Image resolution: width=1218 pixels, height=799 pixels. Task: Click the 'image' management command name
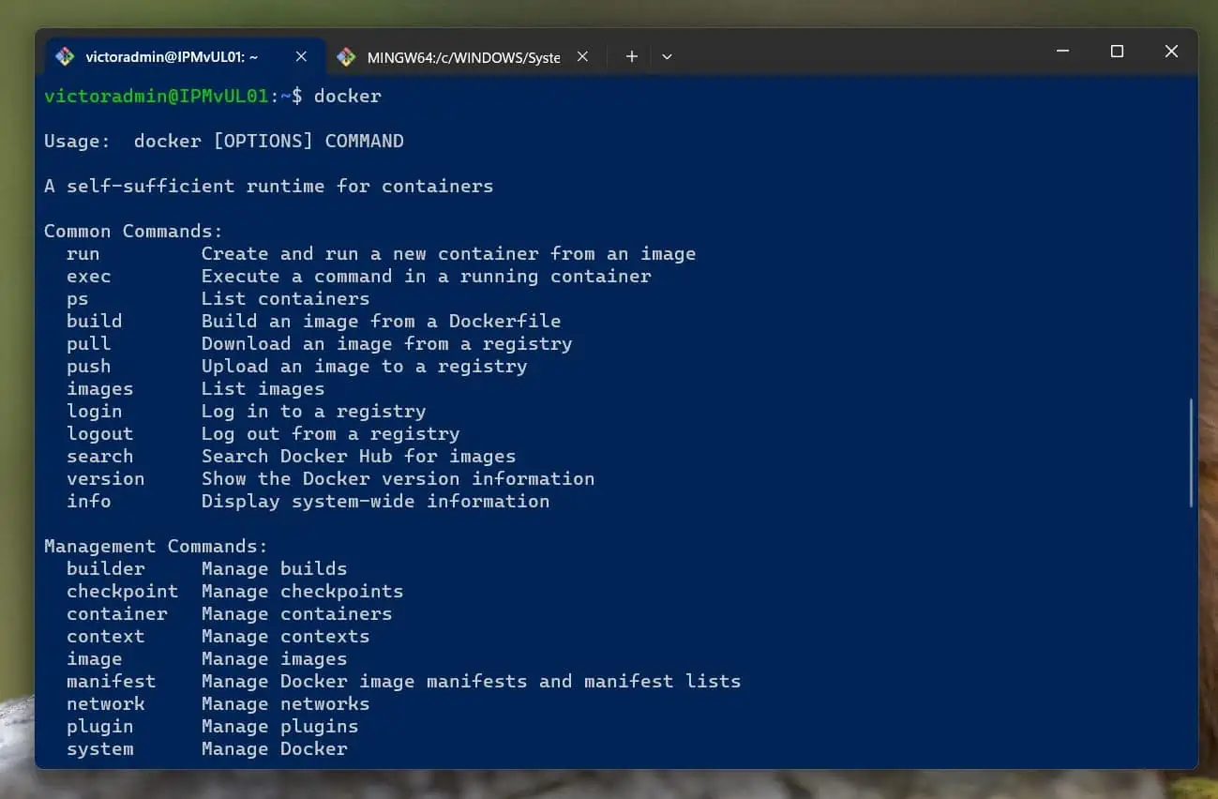[x=95, y=658]
